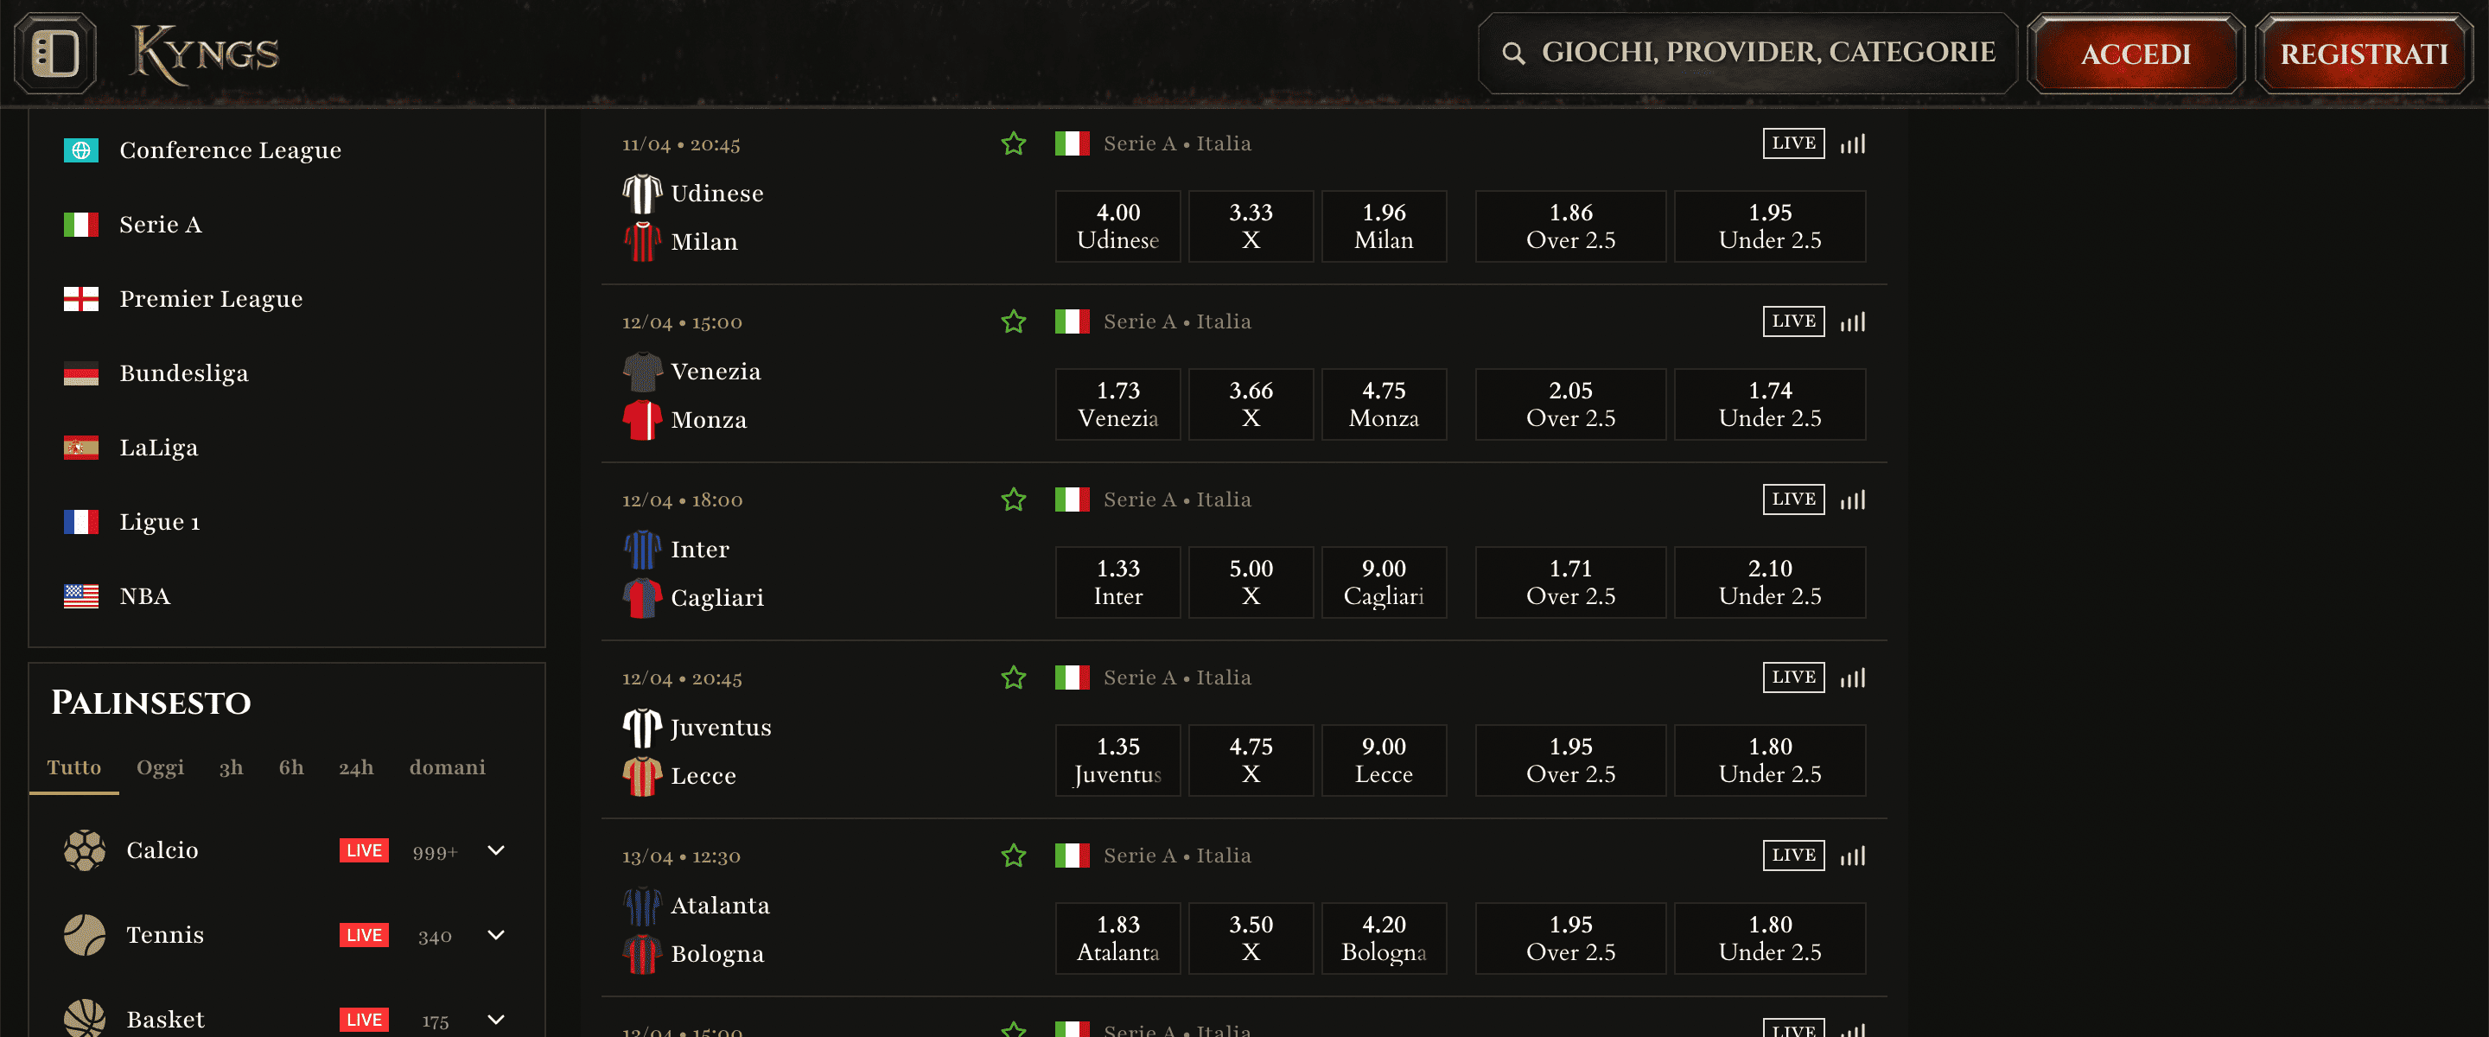Click the England flag beside Premier League
Screen dimensions: 2489x1037
(x=81, y=299)
